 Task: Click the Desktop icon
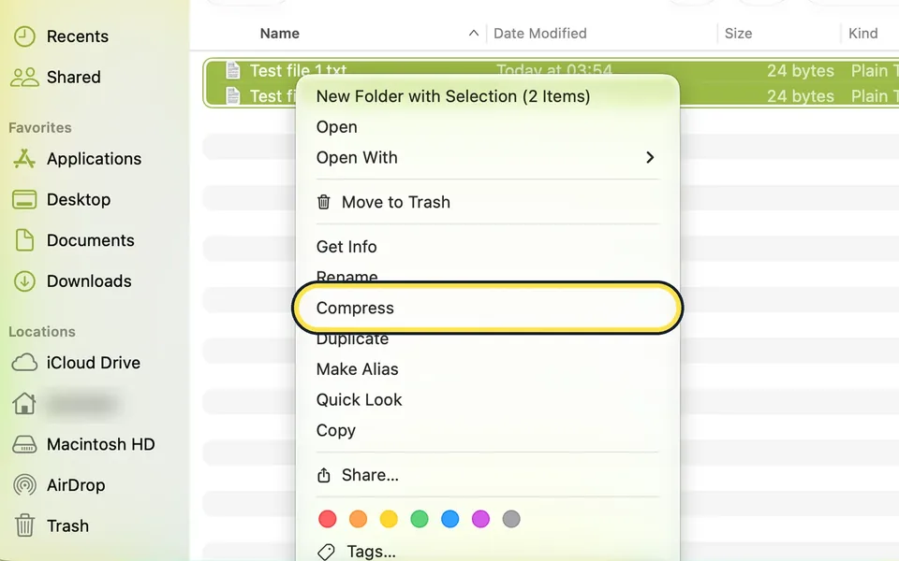tap(24, 200)
